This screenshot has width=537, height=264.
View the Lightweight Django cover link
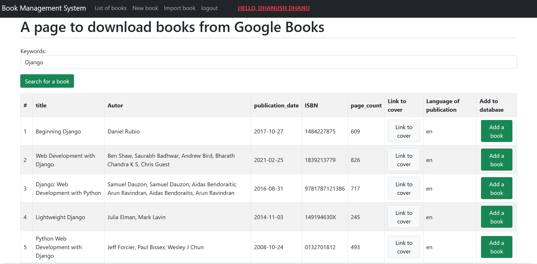[x=404, y=217]
